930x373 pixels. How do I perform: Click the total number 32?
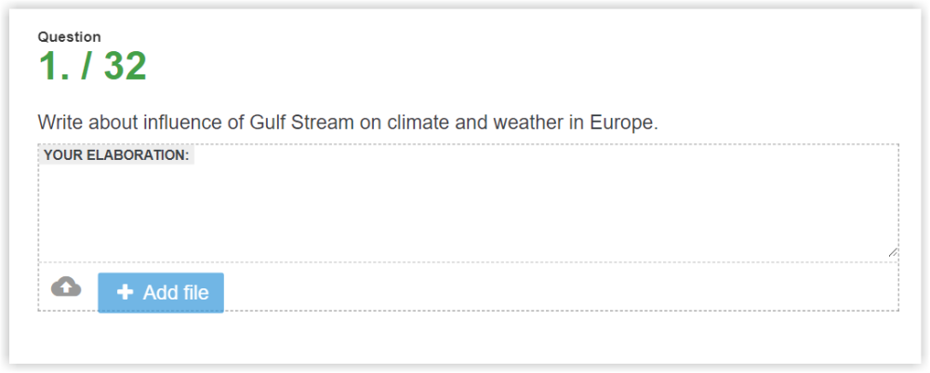coord(125,67)
